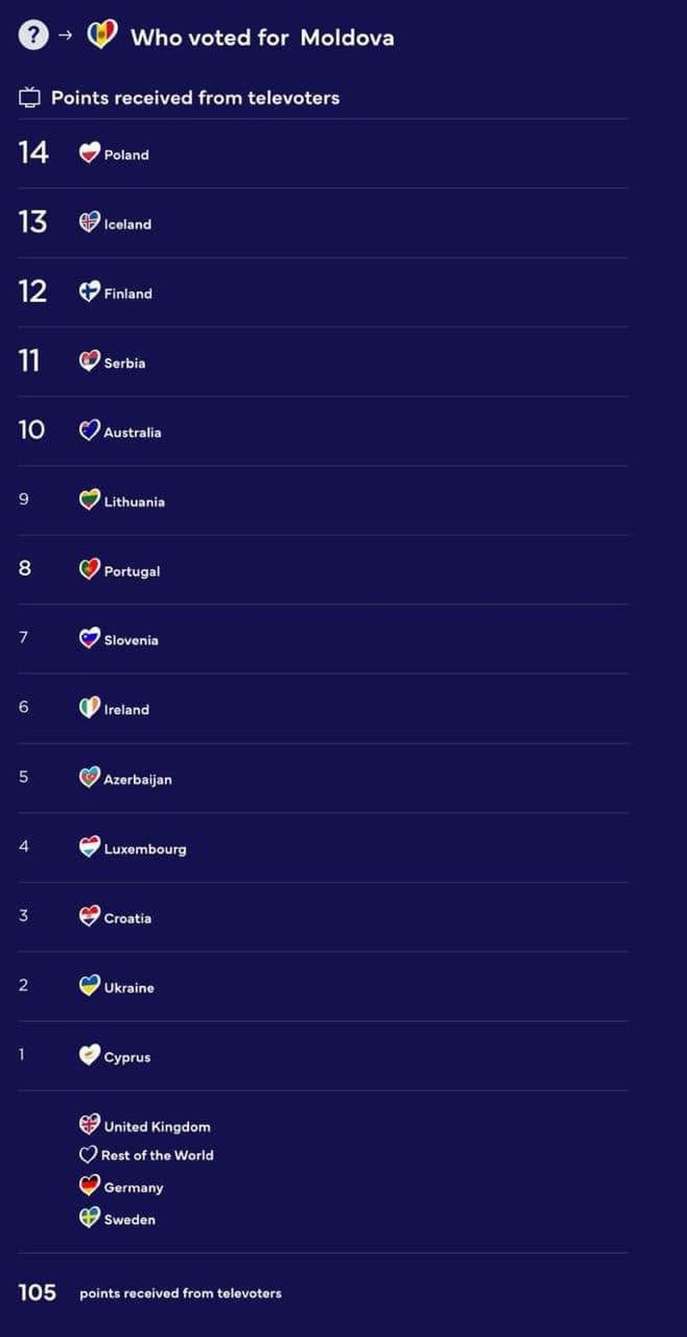Select the Lithuania country name
This screenshot has width=687, height=1337.
point(134,502)
